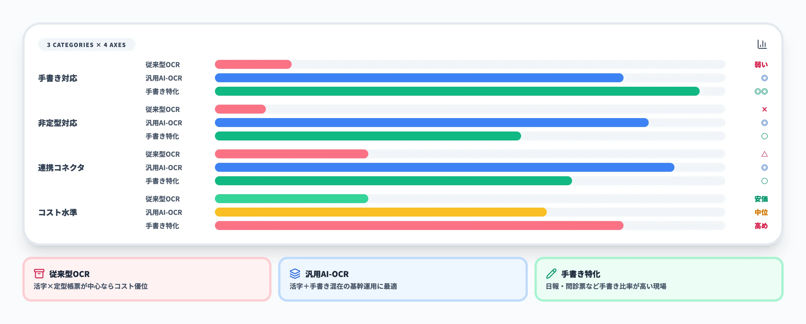806x324 pixels.
Task: Select the pencil icon on the 手書き特化 card
Action: pyautogui.click(x=552, y=274)
